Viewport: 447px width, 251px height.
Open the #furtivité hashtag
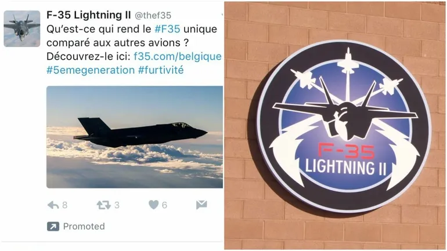pyautogui.click(x=161, y=70)
